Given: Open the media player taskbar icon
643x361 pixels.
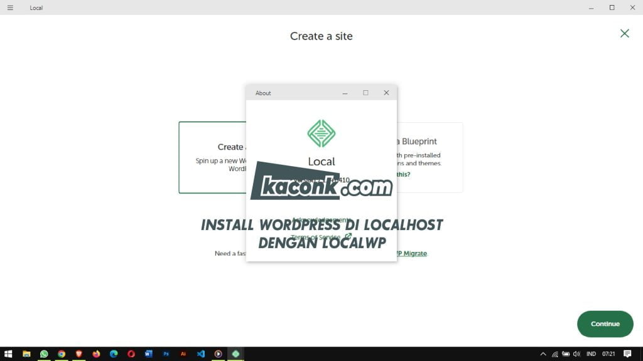Looking at the screenshot, I should [218, 353].
